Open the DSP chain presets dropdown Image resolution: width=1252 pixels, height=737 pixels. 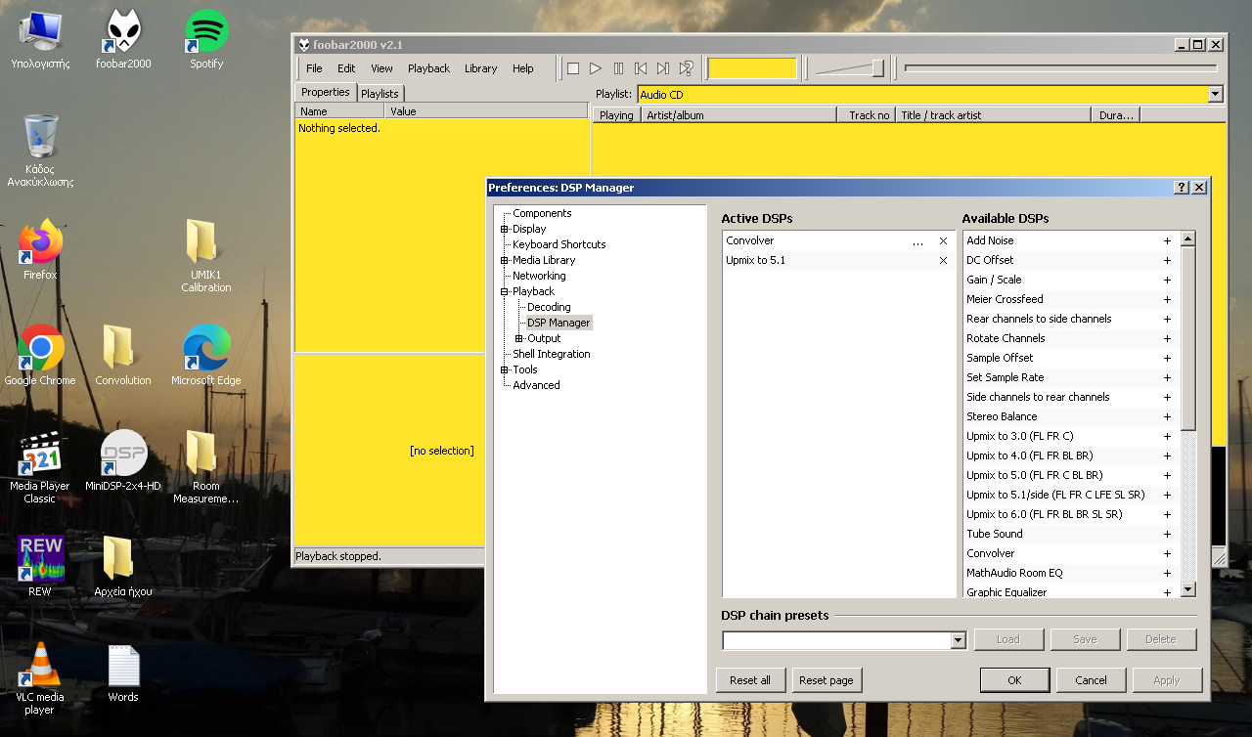[x=958, y=640]
